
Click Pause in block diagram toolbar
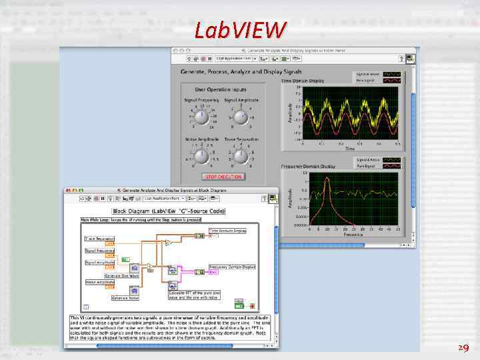click(103, 199)
